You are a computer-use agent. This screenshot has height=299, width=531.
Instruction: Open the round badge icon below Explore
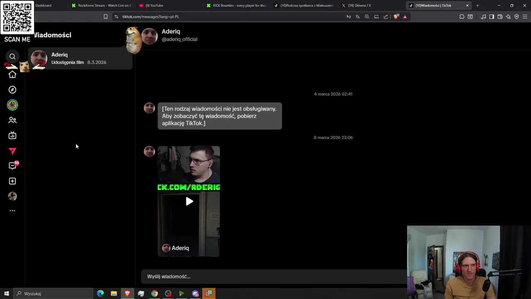click(x=12, y=105)
